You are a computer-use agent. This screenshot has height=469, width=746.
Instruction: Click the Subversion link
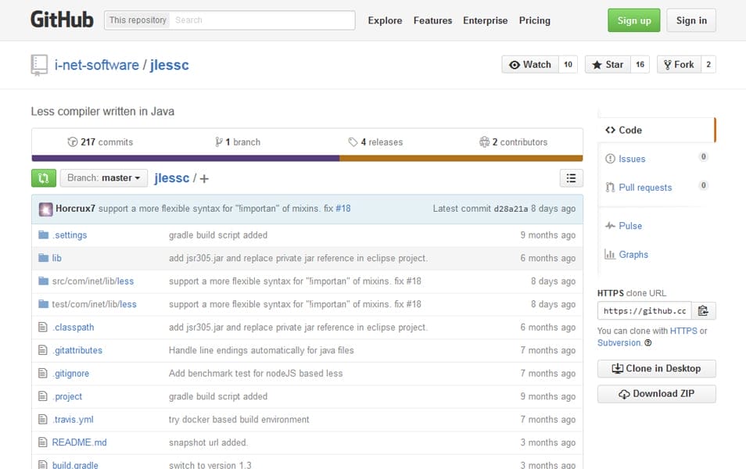pyautogui.click(x=619, y=342)
